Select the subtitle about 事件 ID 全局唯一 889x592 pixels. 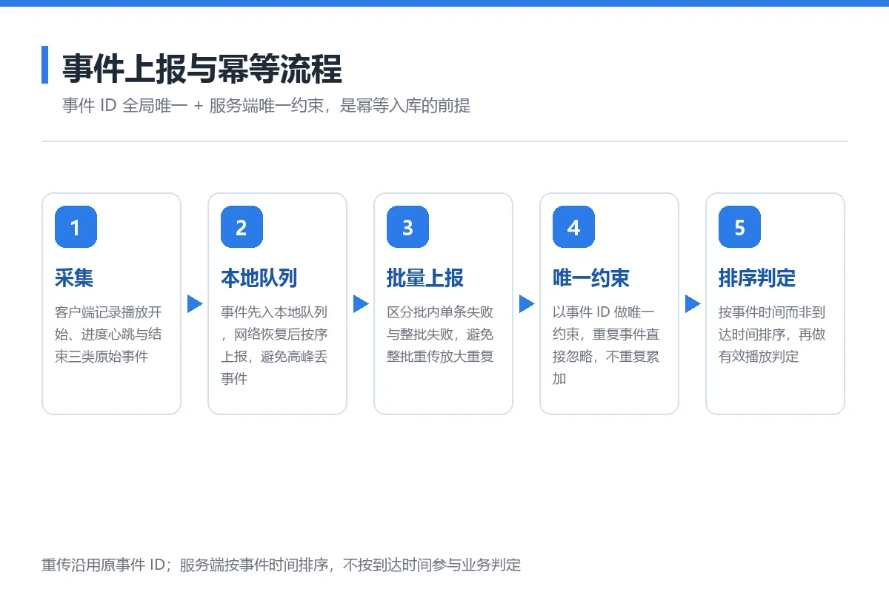coord(266,106)
